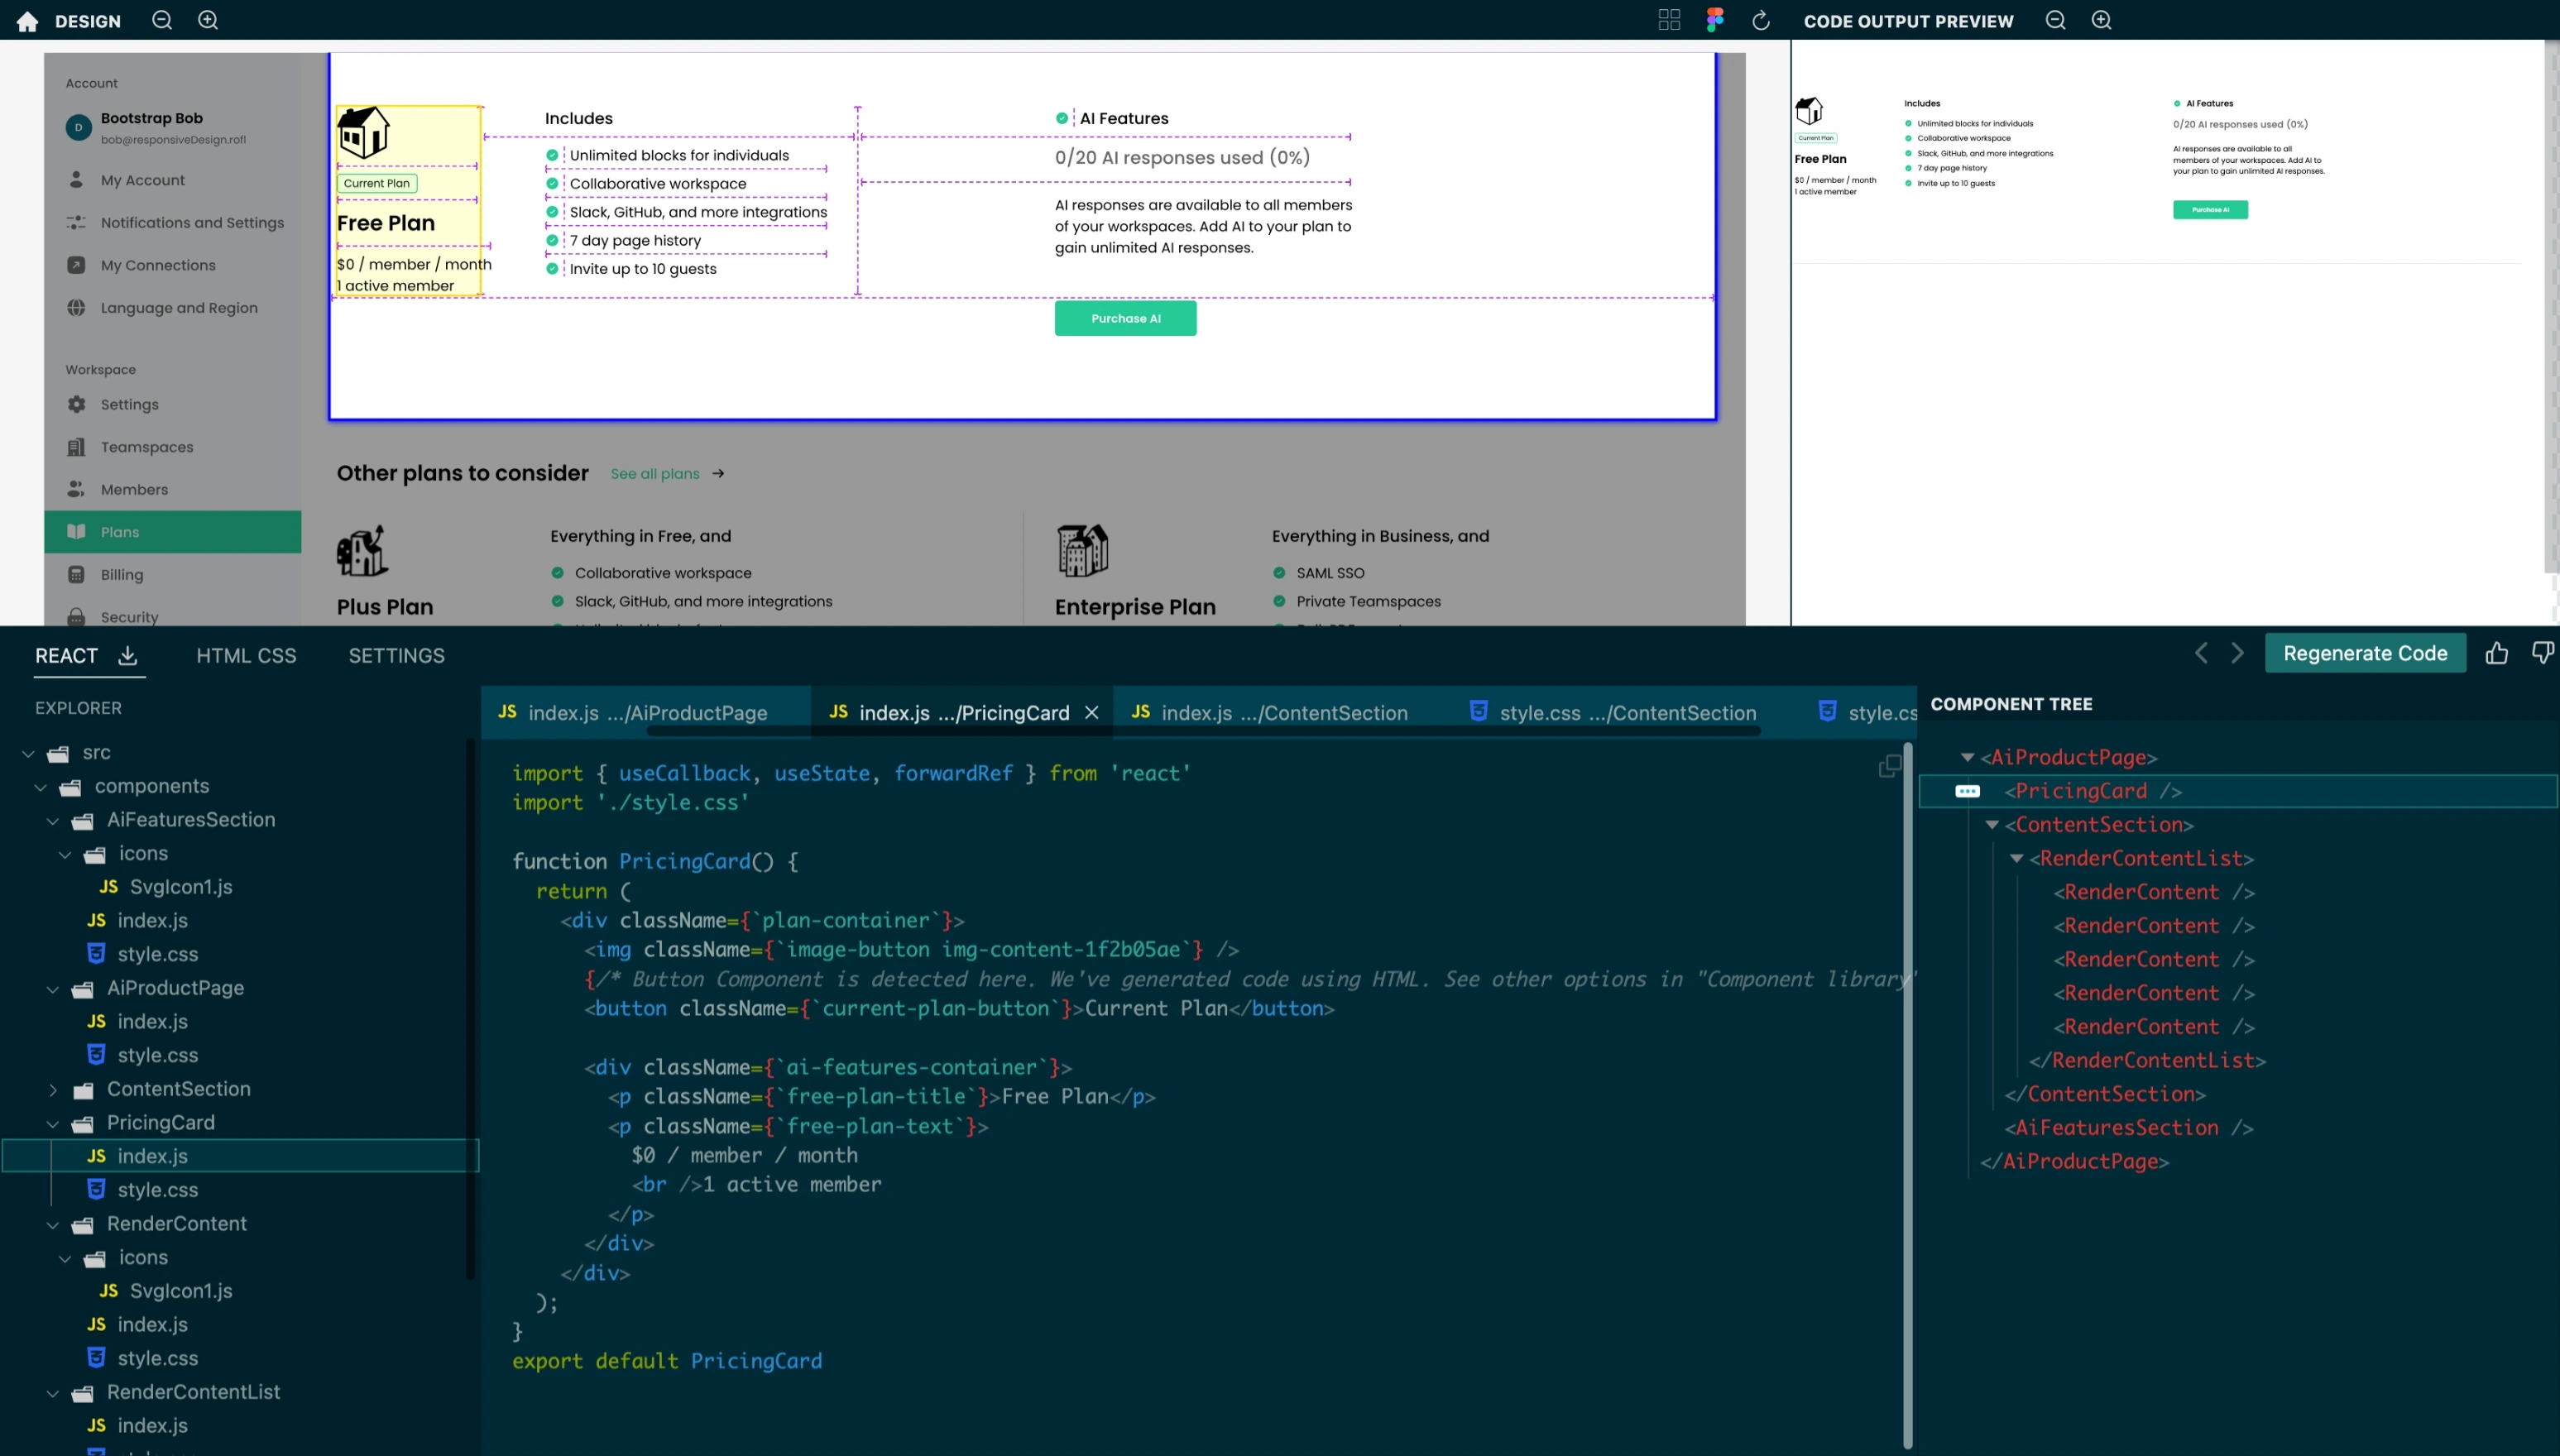This screenshot has height=1456, width=2560.
Task: Collapse the AiFeaturesSection folder
Action: pyautogui.click(x=53, y=820)
